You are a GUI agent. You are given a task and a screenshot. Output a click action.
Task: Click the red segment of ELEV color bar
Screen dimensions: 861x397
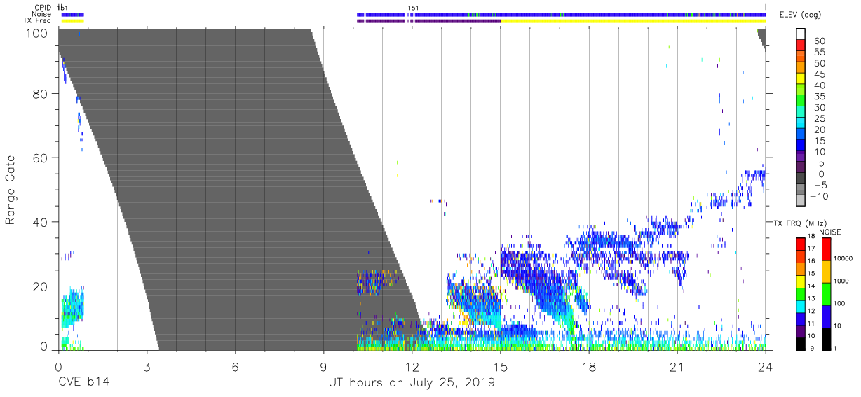802,46
